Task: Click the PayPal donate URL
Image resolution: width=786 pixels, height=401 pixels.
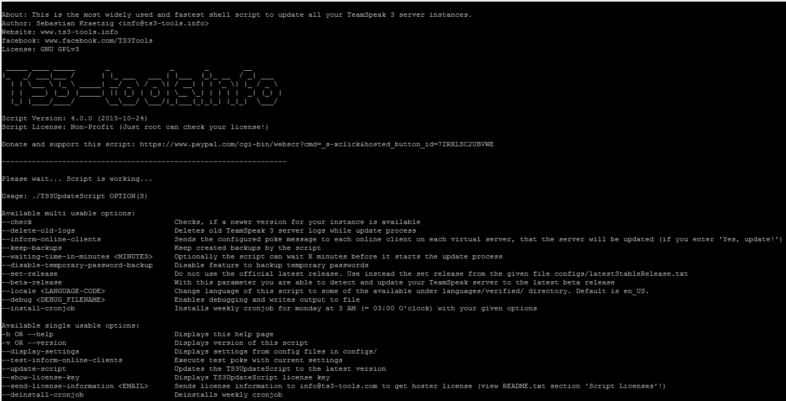Action: [316, 145]
